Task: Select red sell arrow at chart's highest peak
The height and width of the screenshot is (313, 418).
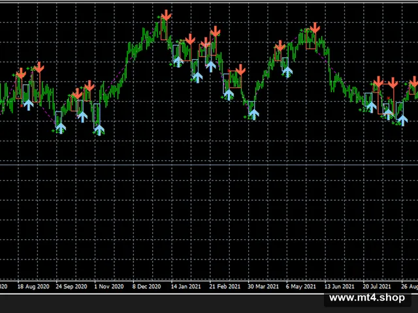Action: pos(167,15)
